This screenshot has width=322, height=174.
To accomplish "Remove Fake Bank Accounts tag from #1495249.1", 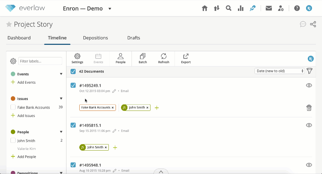I will tap(113, 108).
